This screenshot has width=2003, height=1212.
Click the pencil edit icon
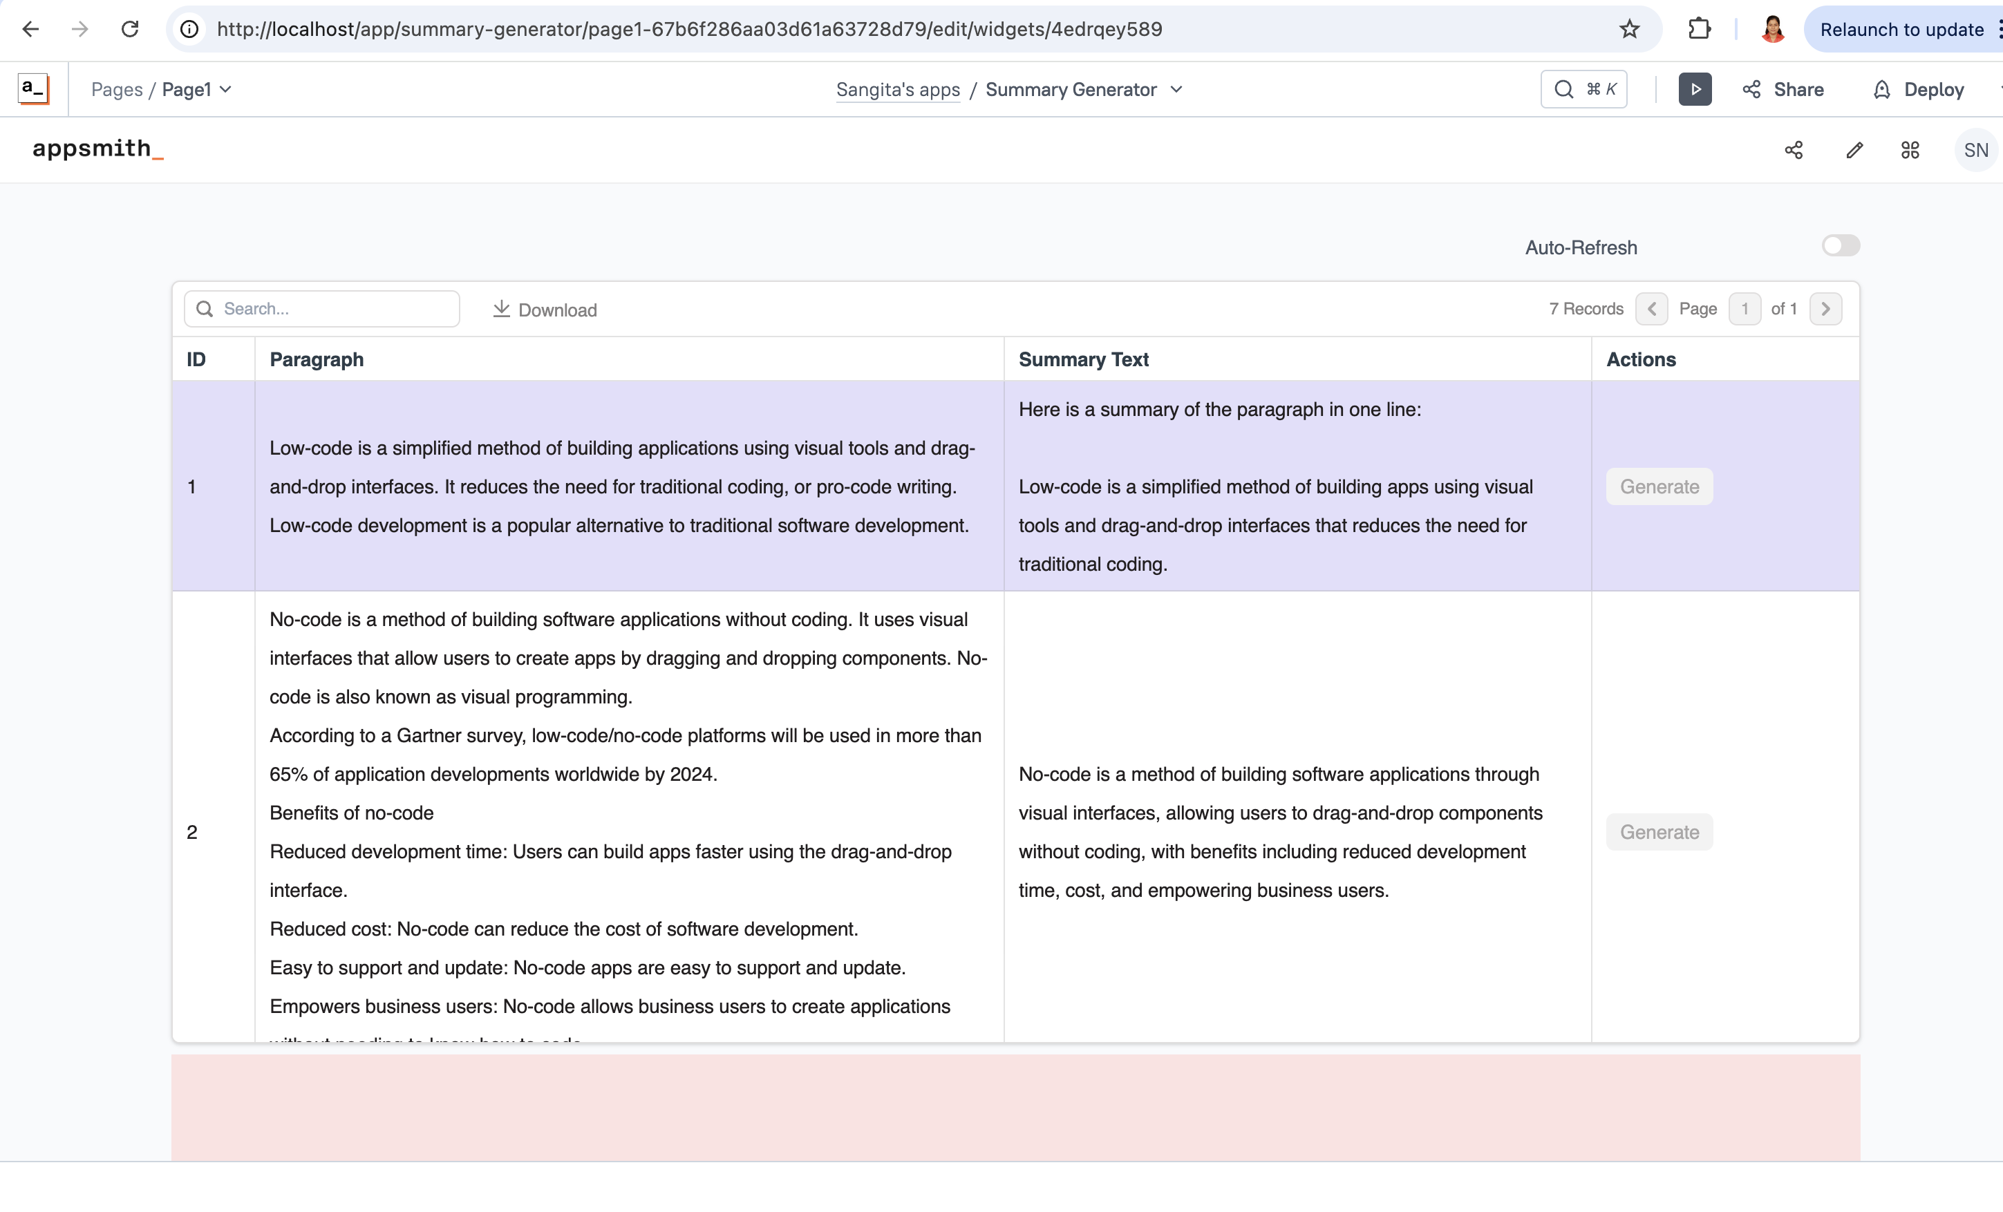[x=1854, y=151]
